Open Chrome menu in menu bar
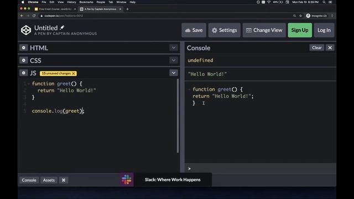The image size is (354, 199). coord(33,2)
